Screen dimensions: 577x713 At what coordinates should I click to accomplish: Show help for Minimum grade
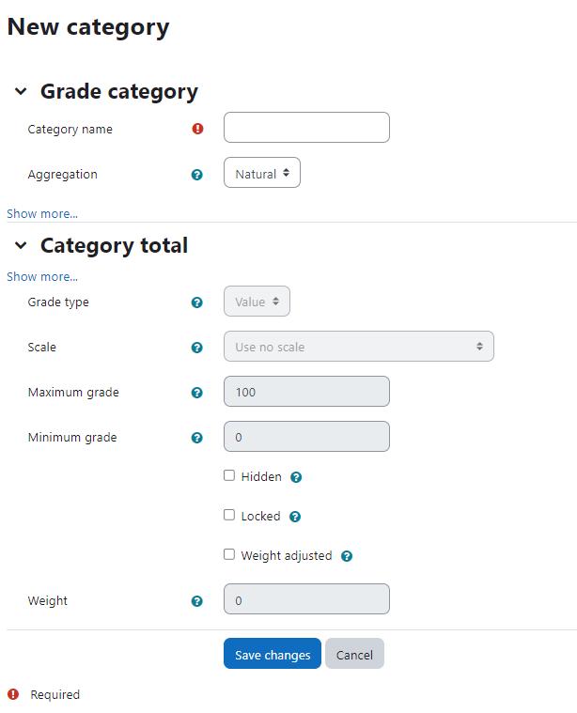pos(196,438)
